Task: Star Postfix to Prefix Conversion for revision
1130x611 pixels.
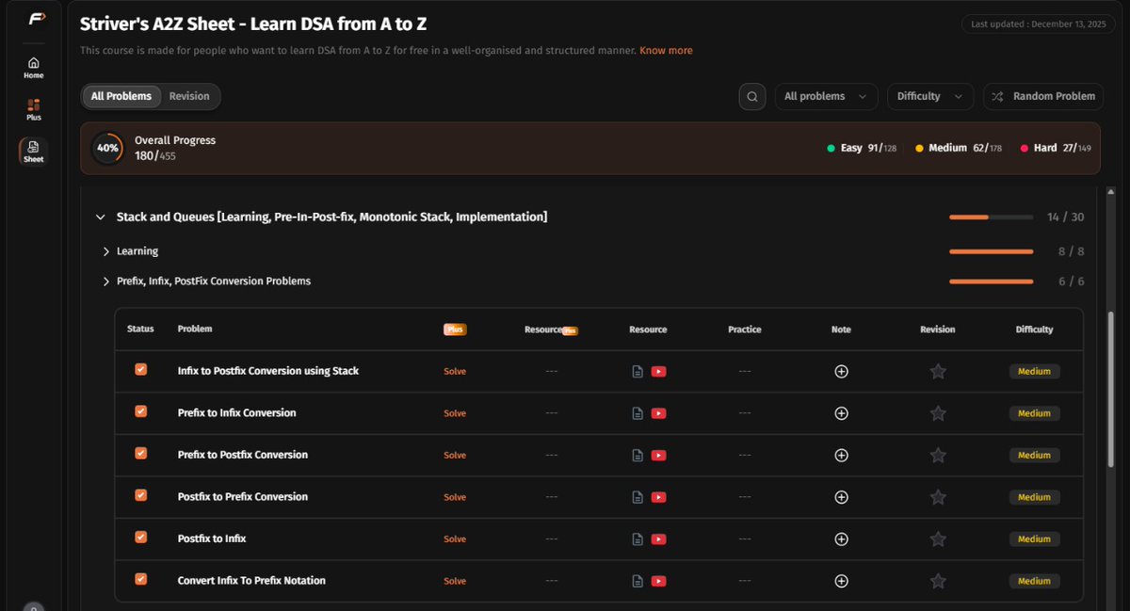Action: (938, 497)
